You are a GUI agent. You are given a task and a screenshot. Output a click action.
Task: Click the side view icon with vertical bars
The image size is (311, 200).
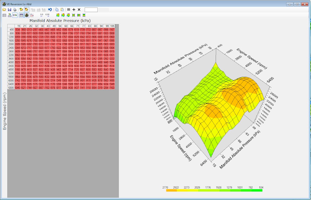pos(79,15)
